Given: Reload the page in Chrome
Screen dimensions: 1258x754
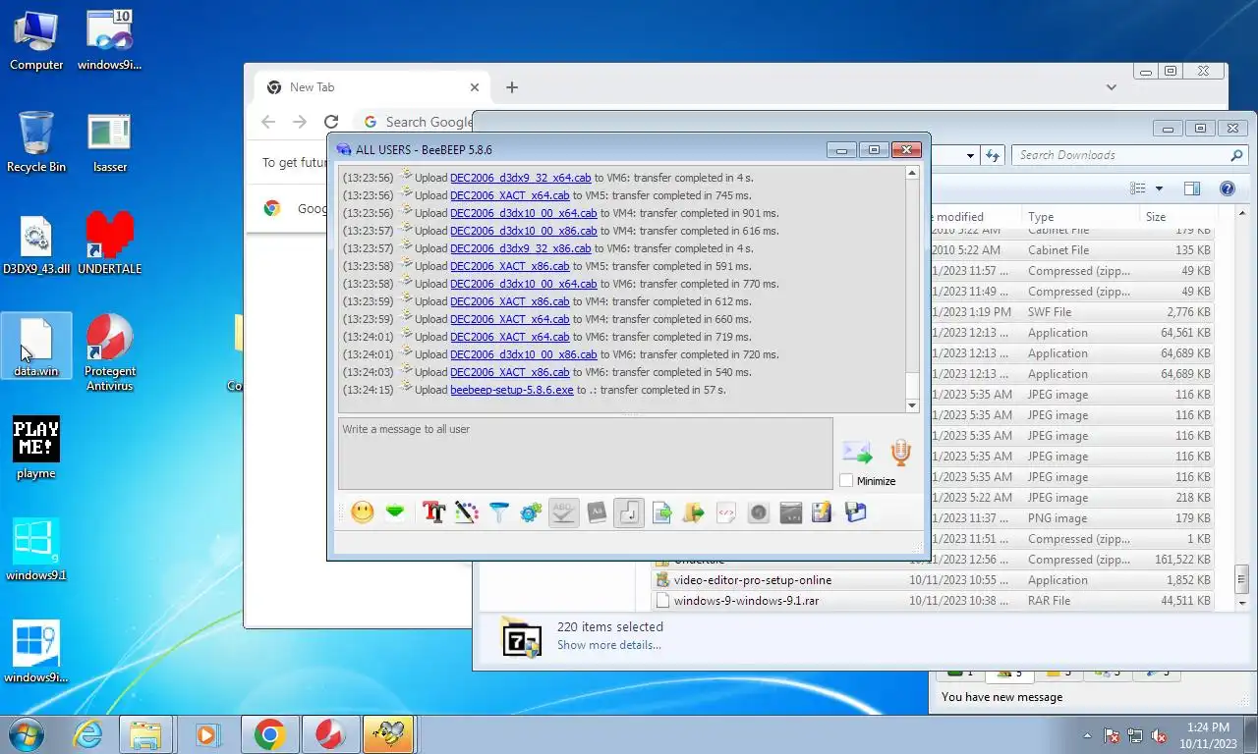Looking at the screenshot, I should [331, 122].
